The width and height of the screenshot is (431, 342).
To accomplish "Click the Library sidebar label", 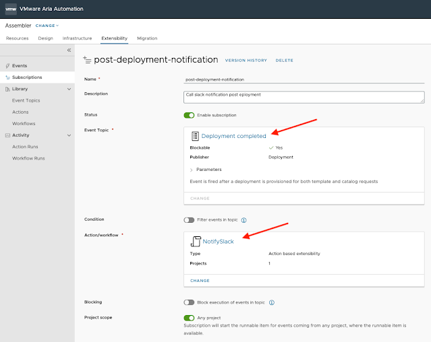I will (x=20, y=89).
